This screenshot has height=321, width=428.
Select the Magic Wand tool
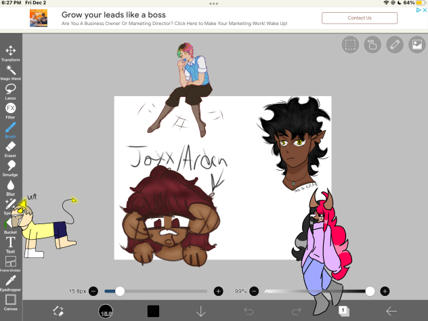pos(10,72)
